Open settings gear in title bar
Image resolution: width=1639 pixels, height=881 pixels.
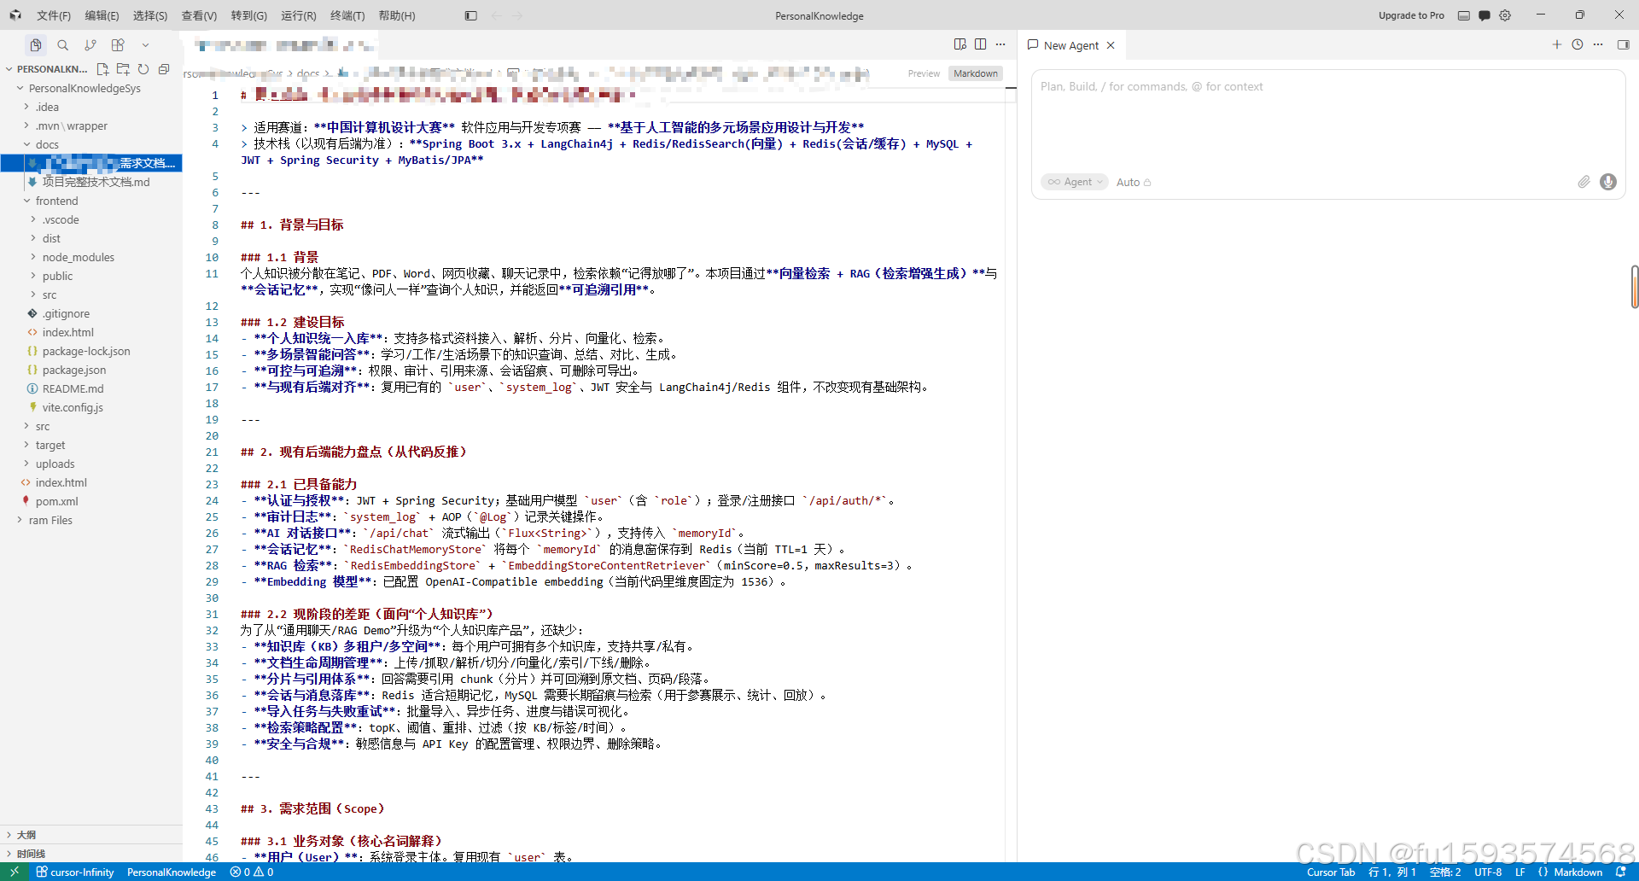pyautogui.click(x=1505, y=15)
